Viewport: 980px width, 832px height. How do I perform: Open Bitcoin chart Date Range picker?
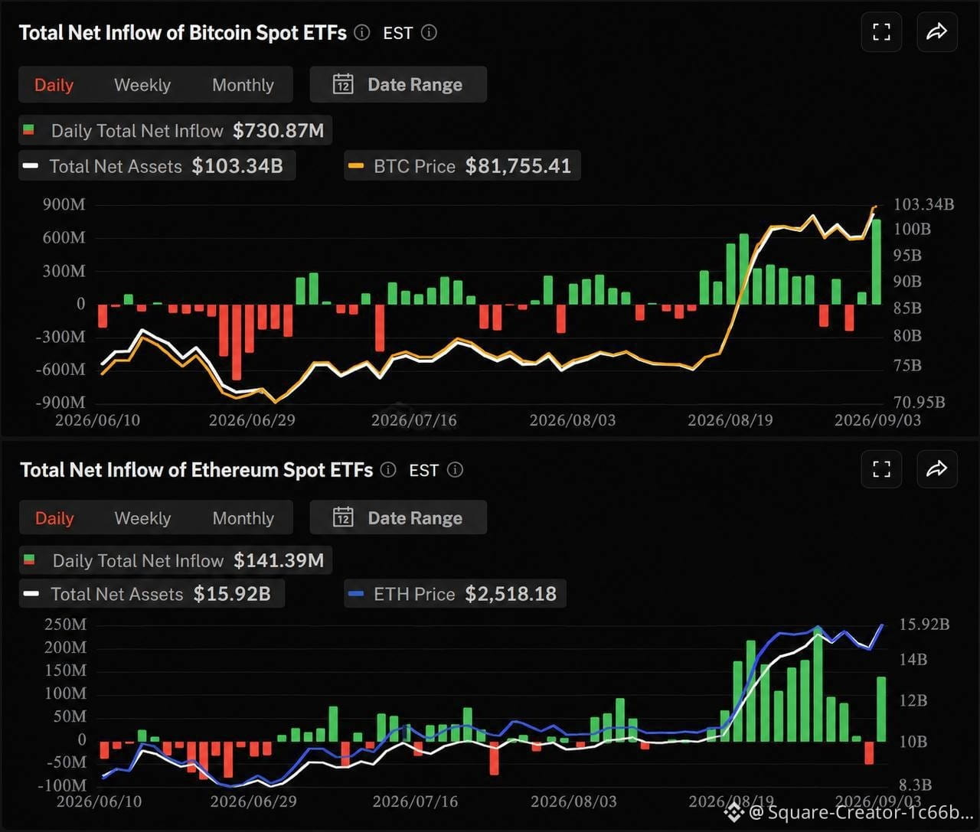398,84
